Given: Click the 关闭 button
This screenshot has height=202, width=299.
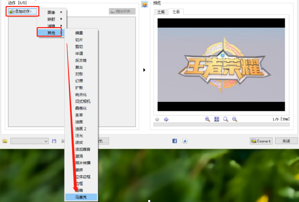Looking at the screenshot, I should point(286,141).
